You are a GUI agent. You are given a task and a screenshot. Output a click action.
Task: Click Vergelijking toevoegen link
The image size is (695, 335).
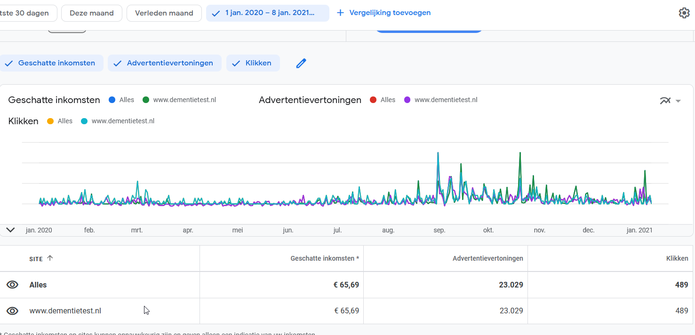[x=390, y=13]
